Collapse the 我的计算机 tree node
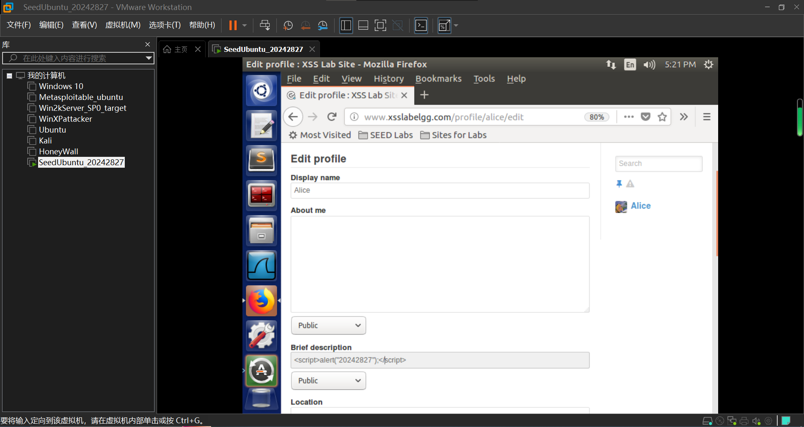 (9, 76)
